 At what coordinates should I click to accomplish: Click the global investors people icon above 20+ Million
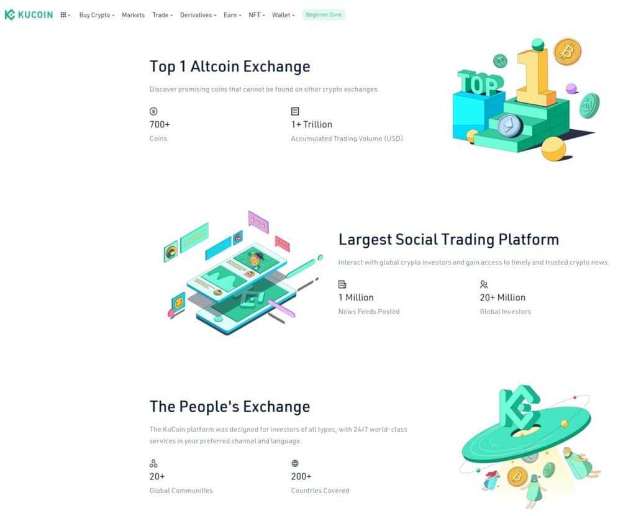[483, 284]
